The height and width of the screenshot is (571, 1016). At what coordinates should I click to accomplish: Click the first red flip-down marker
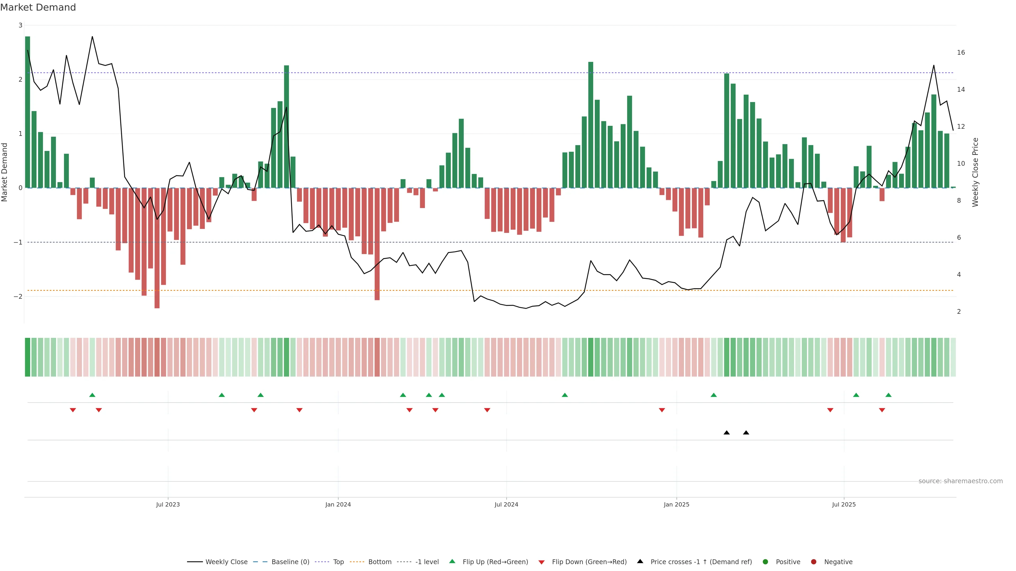coord(73,410)
